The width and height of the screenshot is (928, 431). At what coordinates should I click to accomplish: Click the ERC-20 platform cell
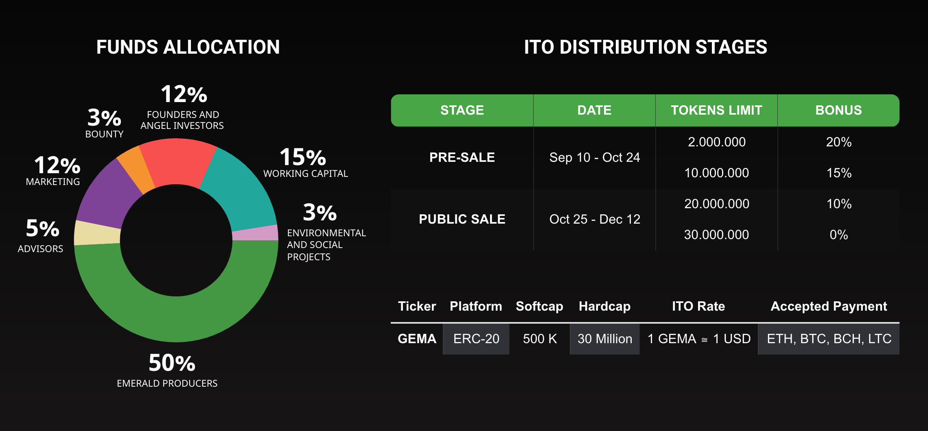click(476, 339)
